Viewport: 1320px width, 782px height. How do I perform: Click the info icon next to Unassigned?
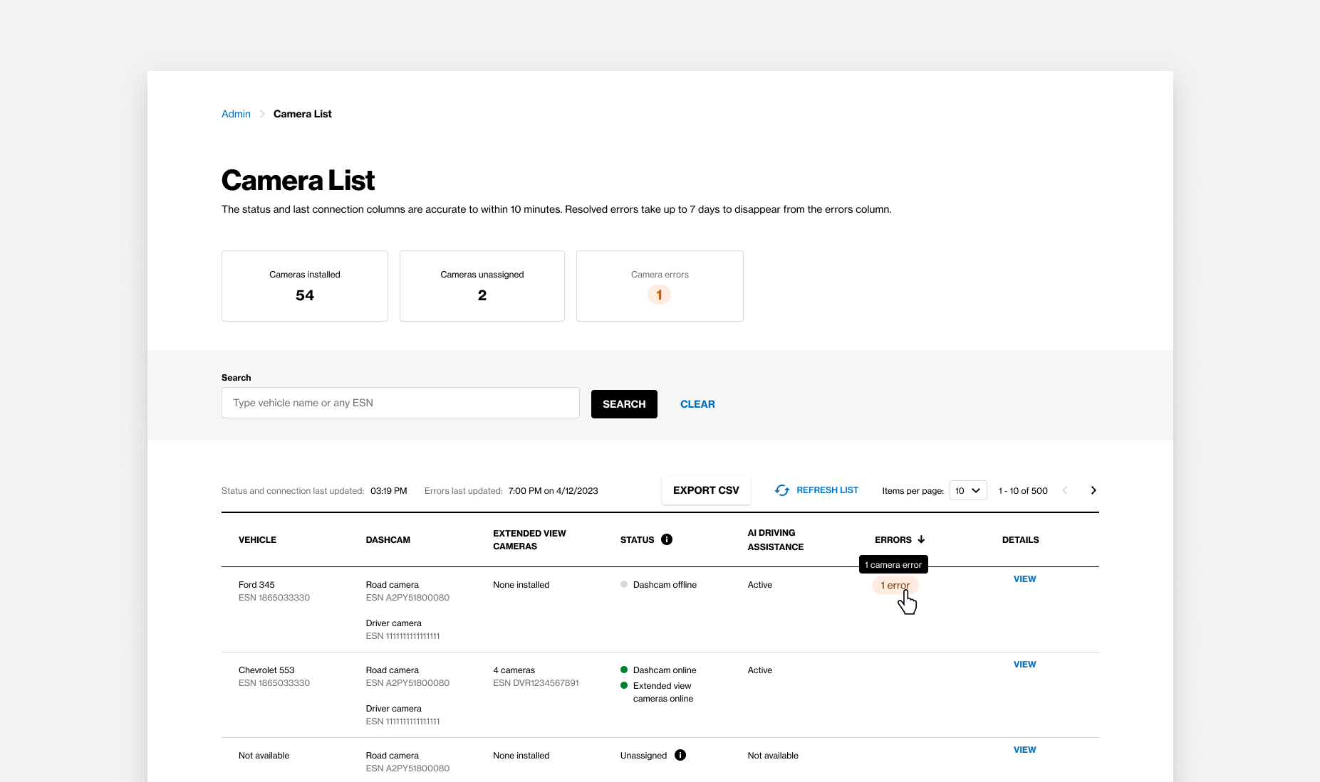coord(680,755)
